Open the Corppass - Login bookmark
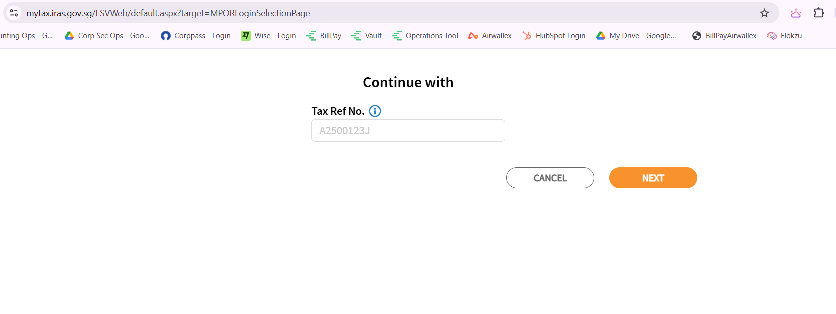The image size is (836, 314). [x=196, y=36]
